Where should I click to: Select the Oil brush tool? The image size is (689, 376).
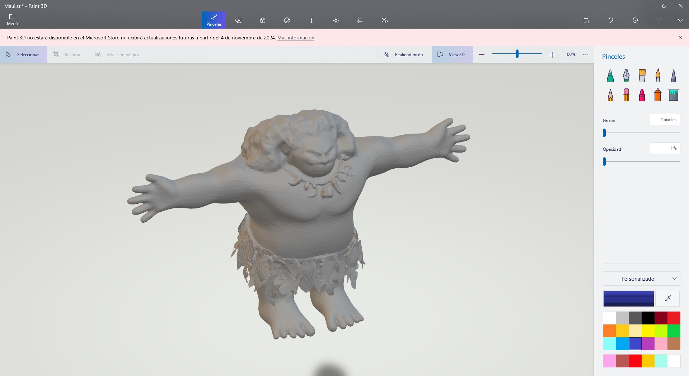pyautogui.click(x=642, y=76)
